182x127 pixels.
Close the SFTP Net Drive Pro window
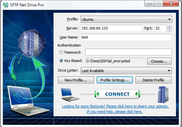[x=171, y=4]
